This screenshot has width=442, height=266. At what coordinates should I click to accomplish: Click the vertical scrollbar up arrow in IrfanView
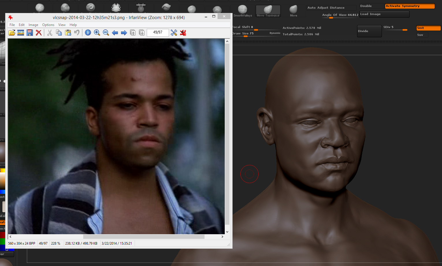pyautogui.click(x=227, y=41)
